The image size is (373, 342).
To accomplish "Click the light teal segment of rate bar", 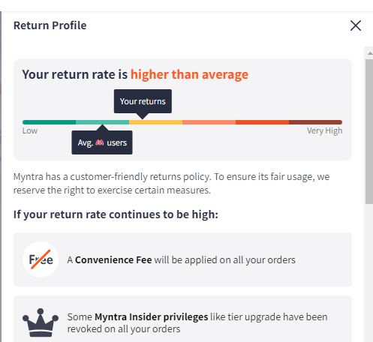I will click(x=103, y=122).
